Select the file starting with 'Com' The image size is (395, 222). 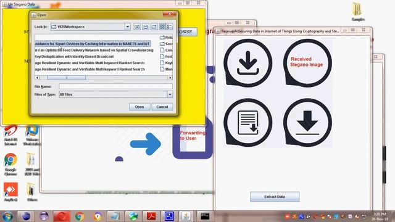166,50
